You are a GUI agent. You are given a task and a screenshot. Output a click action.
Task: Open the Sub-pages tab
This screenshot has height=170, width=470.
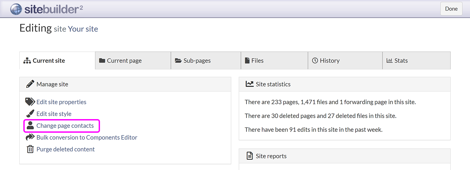[x=197, y=61]
